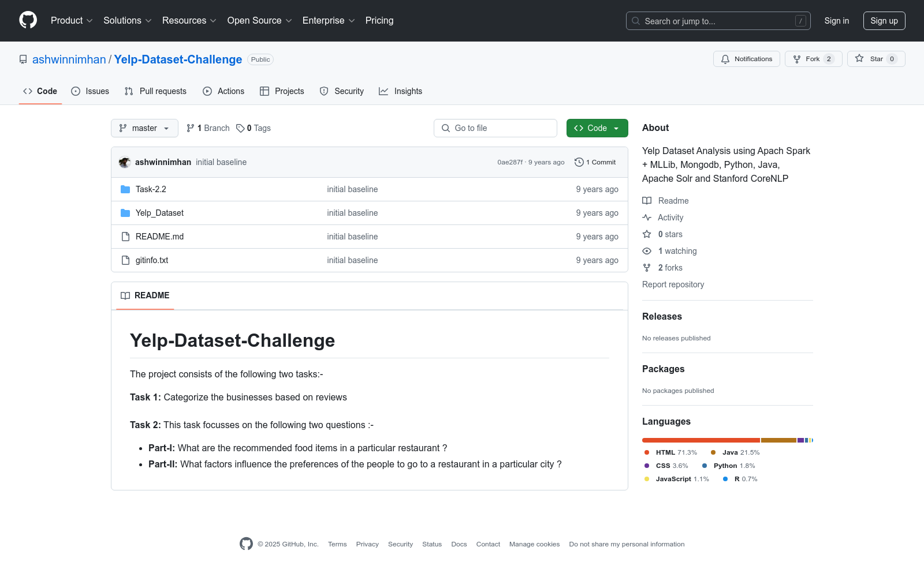Click the Java language color dot
Viewport: 924px width, 577px height.
[713, 452]
